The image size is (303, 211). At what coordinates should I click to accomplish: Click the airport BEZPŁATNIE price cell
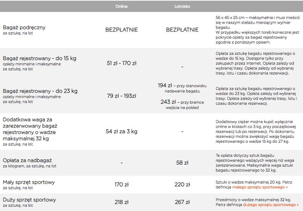[182, 30]
